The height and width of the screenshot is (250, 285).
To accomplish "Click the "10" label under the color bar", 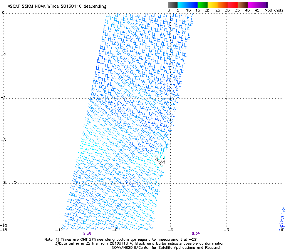I will 188,10.
